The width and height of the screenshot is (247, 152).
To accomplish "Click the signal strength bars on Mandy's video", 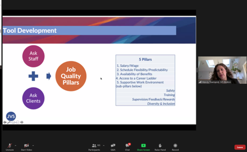I will pos(200,82).
